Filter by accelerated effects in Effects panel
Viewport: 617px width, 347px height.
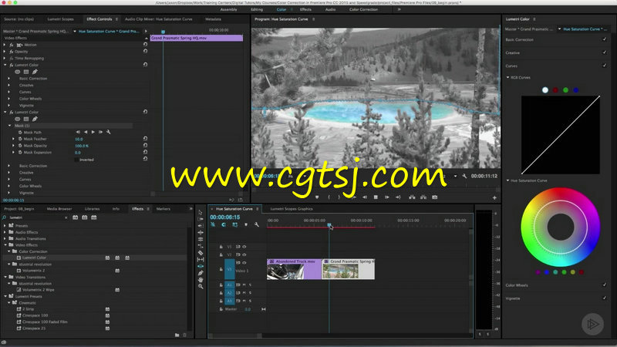(75, 217)
